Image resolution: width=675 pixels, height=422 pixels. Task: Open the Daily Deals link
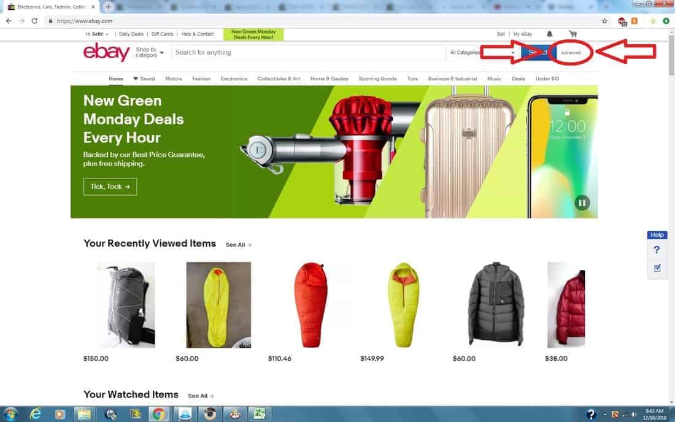tap(131, 34)
